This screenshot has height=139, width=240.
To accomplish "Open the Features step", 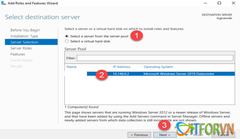I will coord(18,54).
